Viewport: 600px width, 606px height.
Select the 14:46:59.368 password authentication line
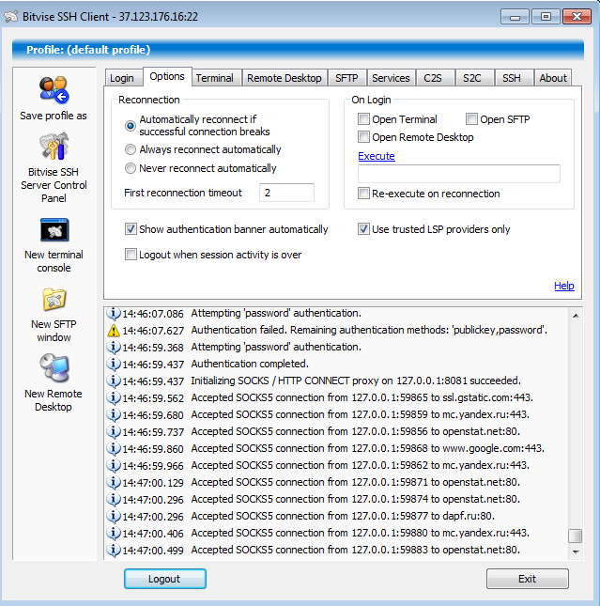click(x=337, y=347)
